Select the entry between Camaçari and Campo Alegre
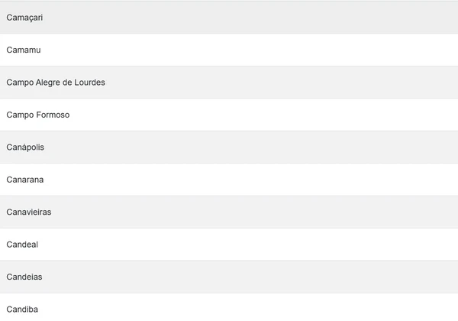 tap(24, 50)
